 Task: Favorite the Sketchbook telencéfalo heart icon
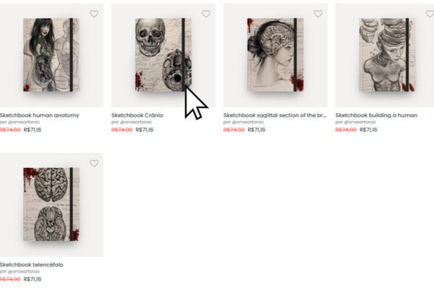tap(94, 163)
